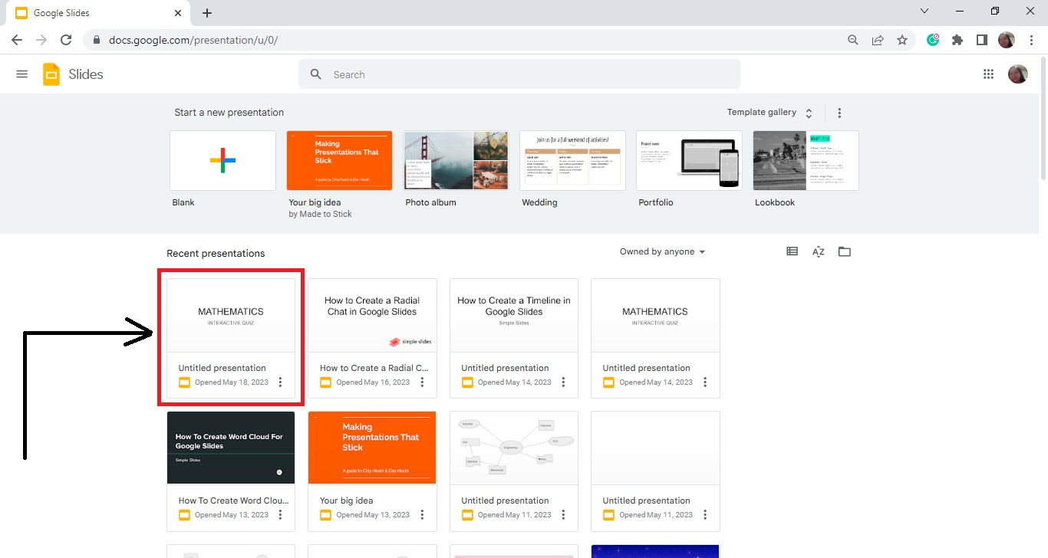1048x558 pixels.
Task: Open the Google account avatar in Slides header
Action: [1017, 74]
